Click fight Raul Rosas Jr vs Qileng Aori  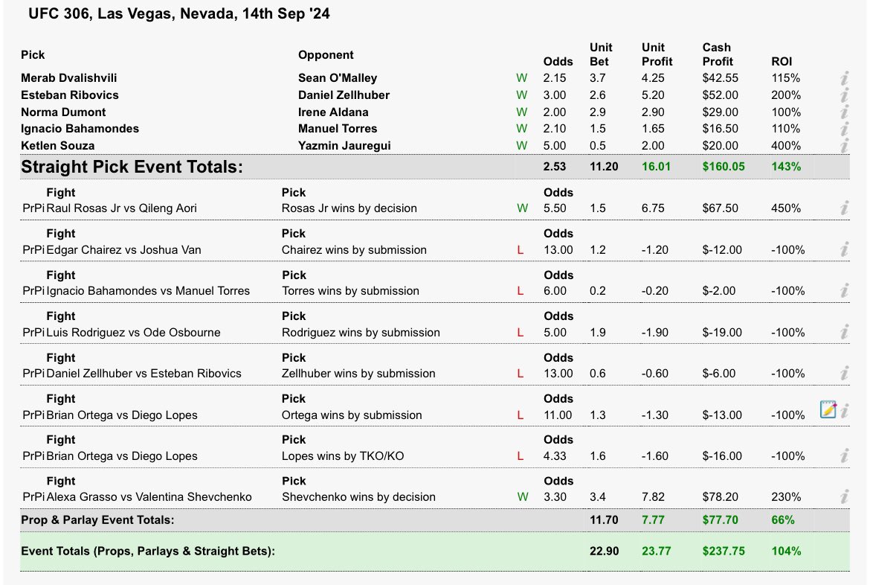[121, 208]
